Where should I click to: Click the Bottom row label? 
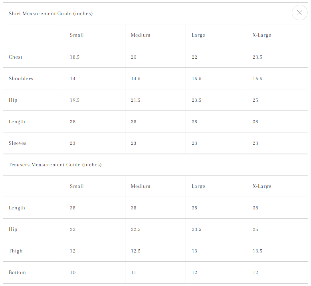[x=17, y=272]
